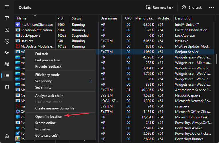
Task: Click the IntelUnisonClient.exe icon
Action: pos(18,24)
